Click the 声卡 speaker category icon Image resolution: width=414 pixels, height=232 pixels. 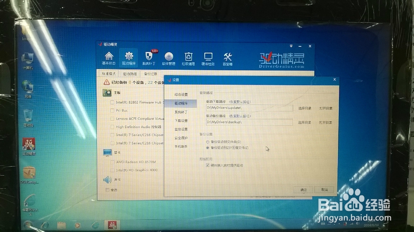(107, 179)
